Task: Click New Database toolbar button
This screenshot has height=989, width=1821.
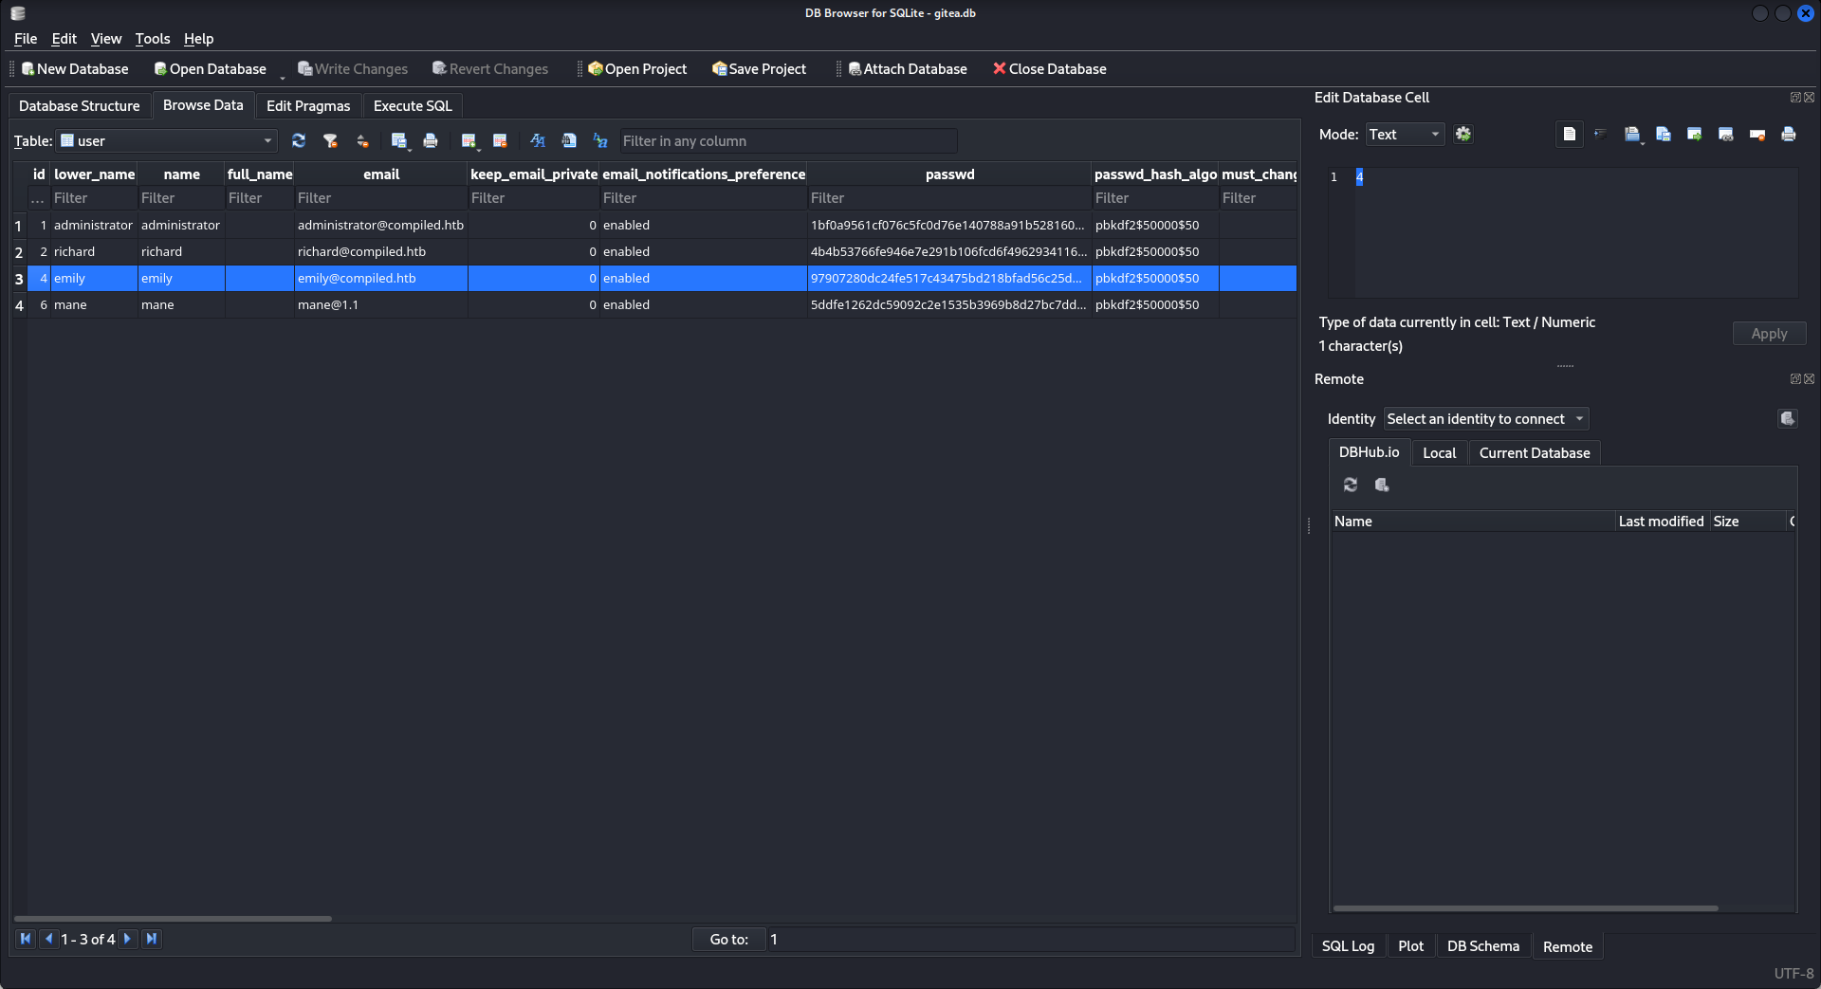Action: (75, 69)
